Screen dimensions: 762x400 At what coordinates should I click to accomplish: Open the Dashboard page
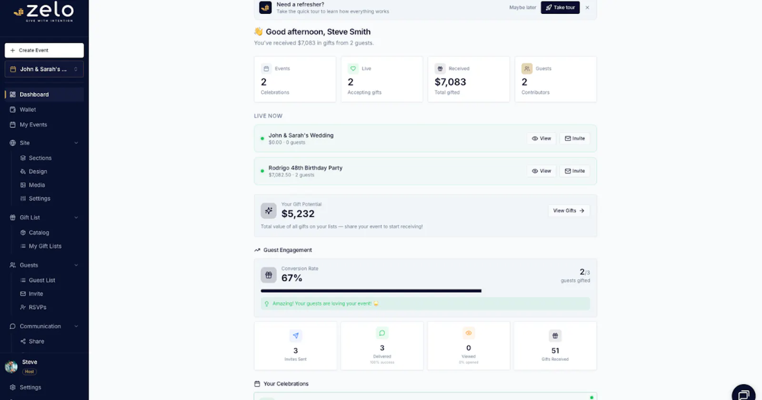pos(44,94)
